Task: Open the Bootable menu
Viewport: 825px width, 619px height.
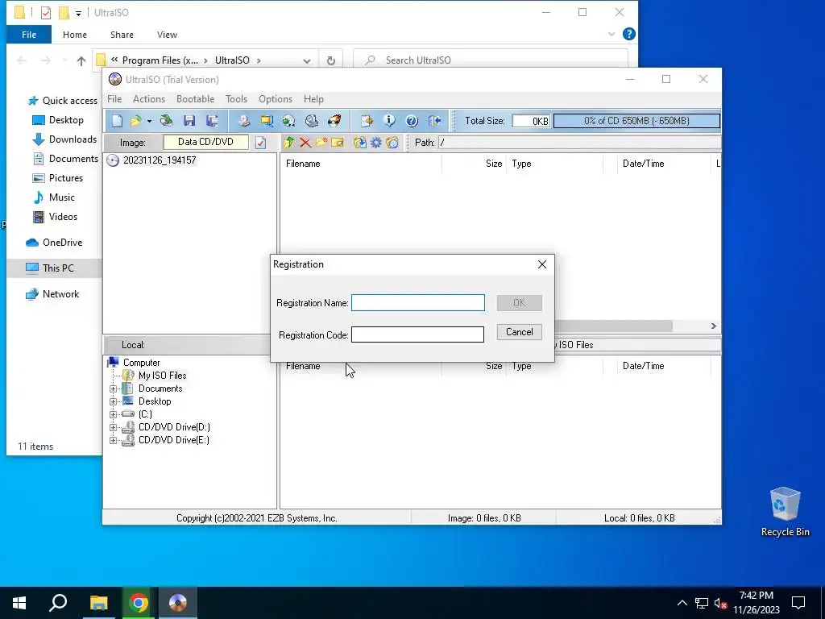Action: coord(195,99)
